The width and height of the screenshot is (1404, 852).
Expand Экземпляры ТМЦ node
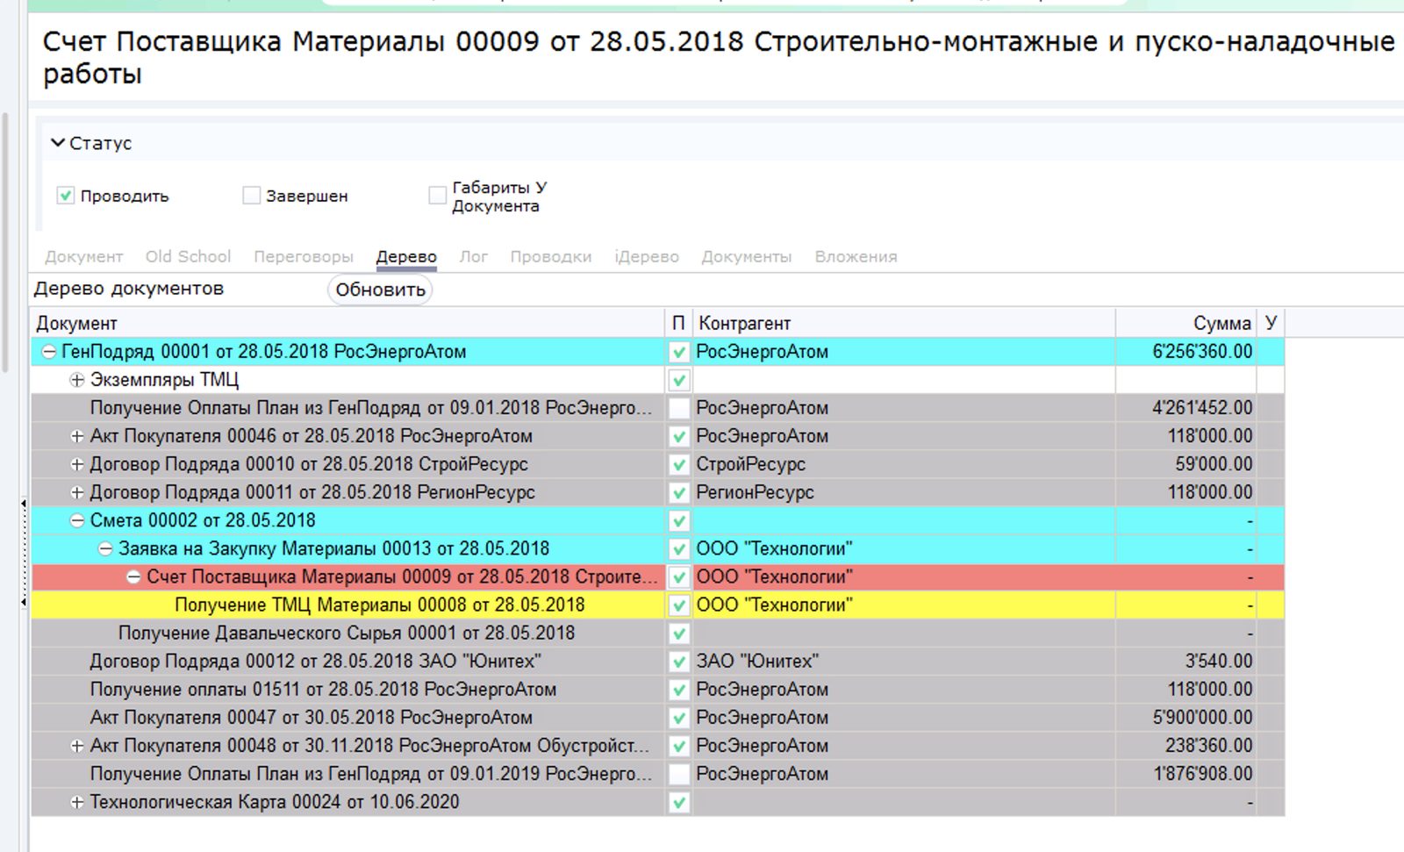click(77, 380)
